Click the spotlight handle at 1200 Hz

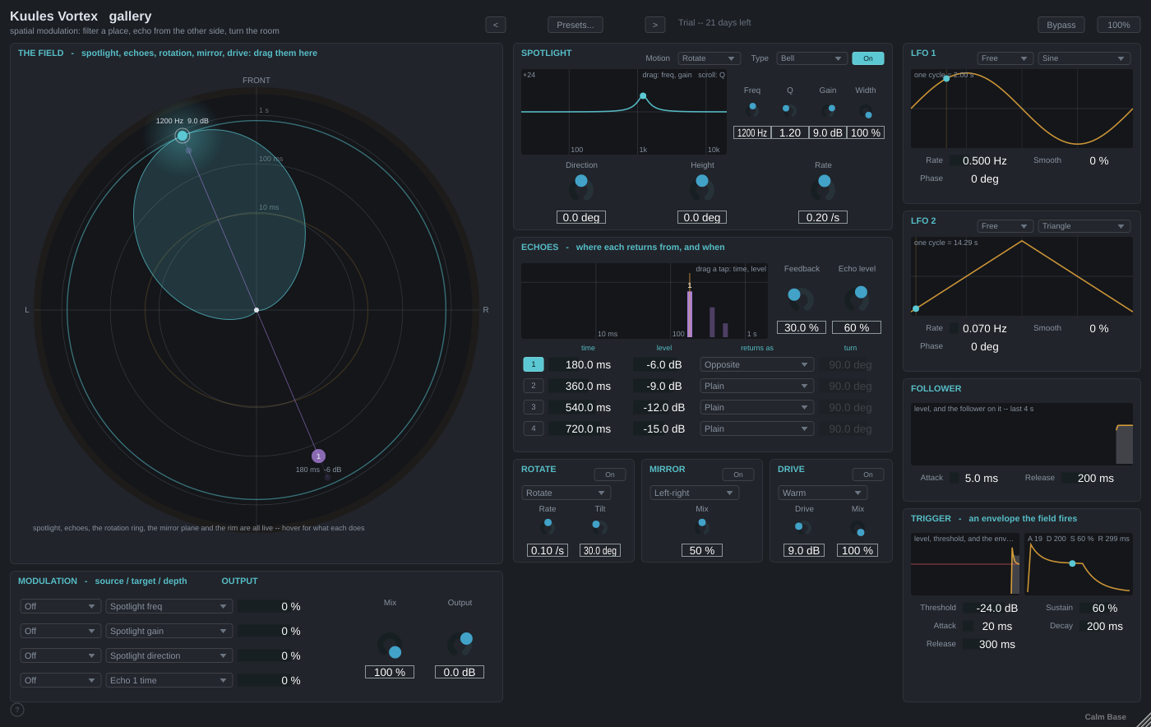coord(183,136)
